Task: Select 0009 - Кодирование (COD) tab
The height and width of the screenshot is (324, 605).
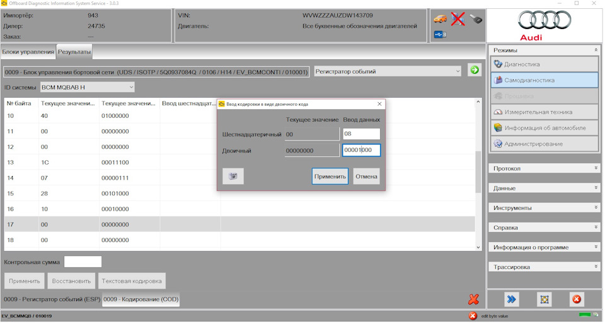Action: (x=141, y=299)
